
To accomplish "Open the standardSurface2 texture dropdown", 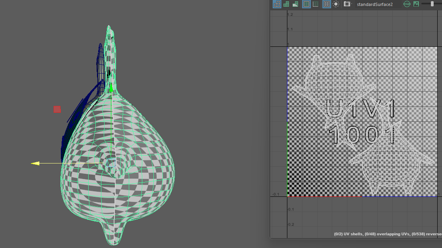I will pos(374,4).
